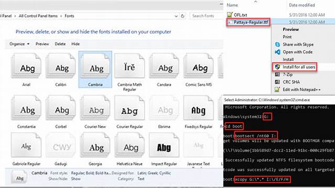Screen dimensions: 335x188
Task: Click the Preview toolbar button
Action: 42,44
